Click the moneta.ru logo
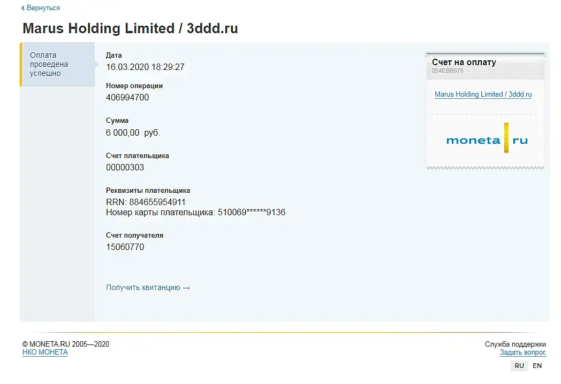The image size is (561, 384). tap(487, 140)
